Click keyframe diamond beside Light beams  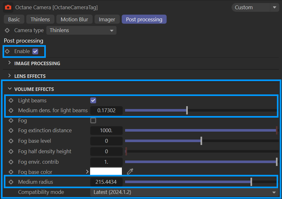11,100
